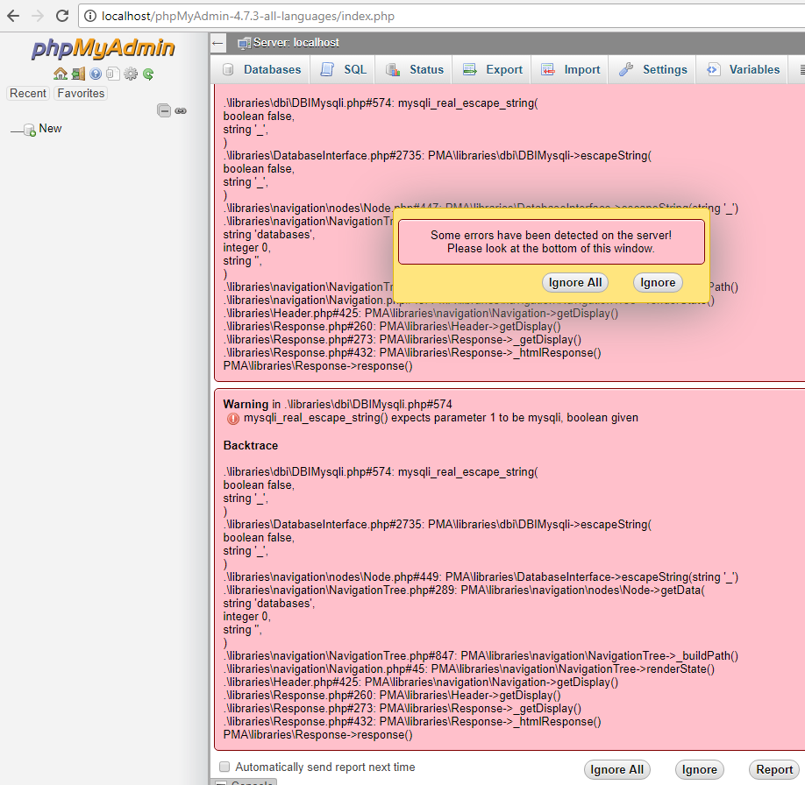805x785 pixels.
Task: Reload the browser page
Action: tap(62, 16)
